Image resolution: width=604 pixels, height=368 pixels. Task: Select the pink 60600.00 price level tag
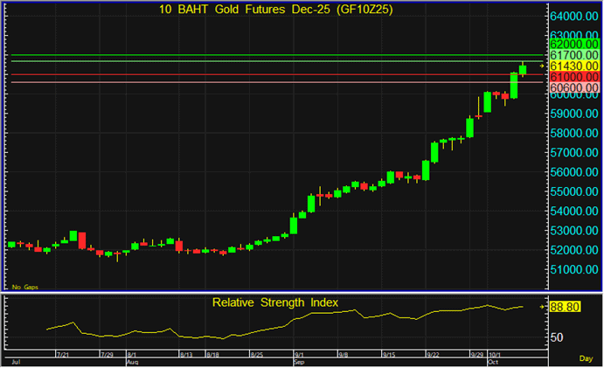tap(574, 88)
